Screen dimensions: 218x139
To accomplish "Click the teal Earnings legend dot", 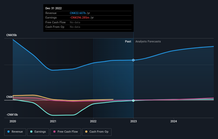I will [x=31, y=132].
